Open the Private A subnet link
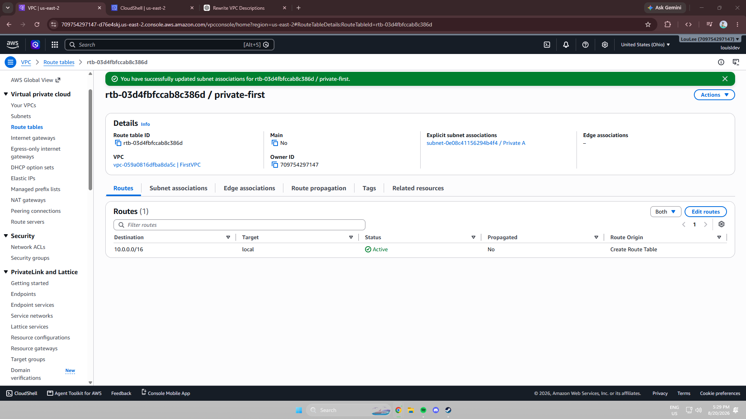This screenshot has width=746, height=419. click(476, 143)
